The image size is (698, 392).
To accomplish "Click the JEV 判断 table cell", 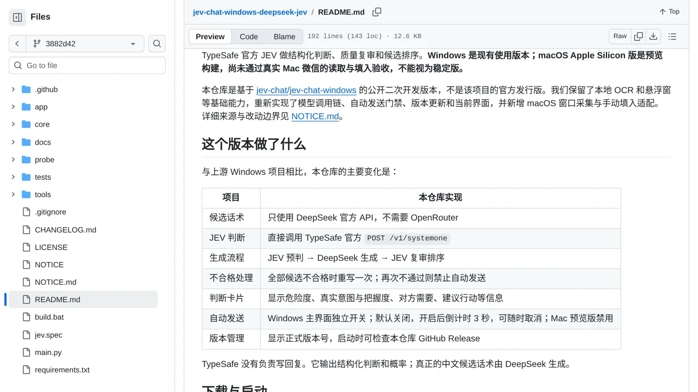I will pos(231,238).
